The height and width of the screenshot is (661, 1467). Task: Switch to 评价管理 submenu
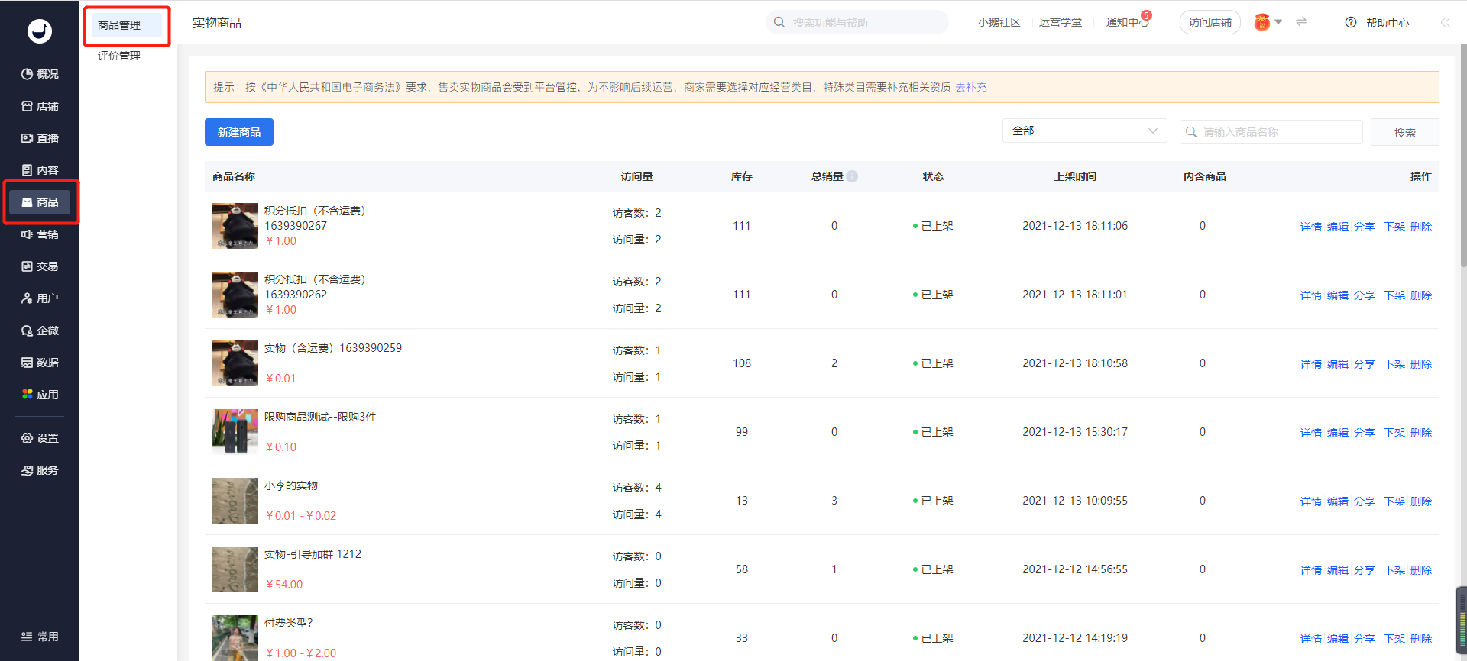[x=119, y=56]
